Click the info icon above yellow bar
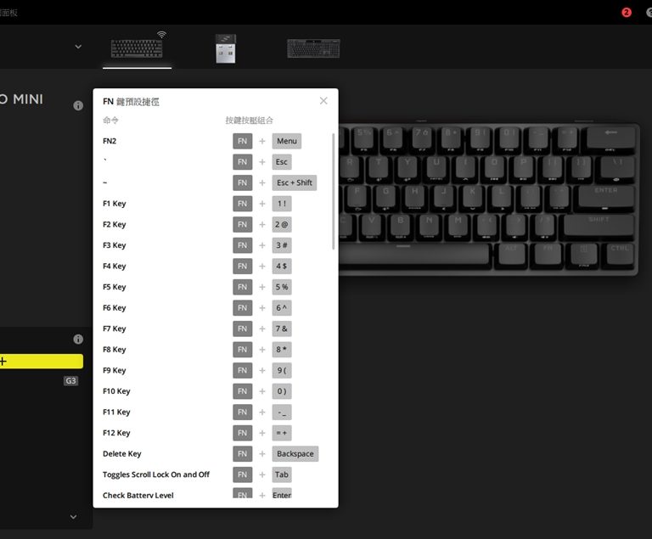652x539 pixels. [x=78, y=339]
